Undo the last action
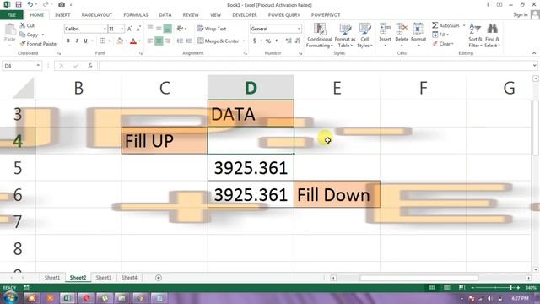540x304 pixels. pos(30,4)
